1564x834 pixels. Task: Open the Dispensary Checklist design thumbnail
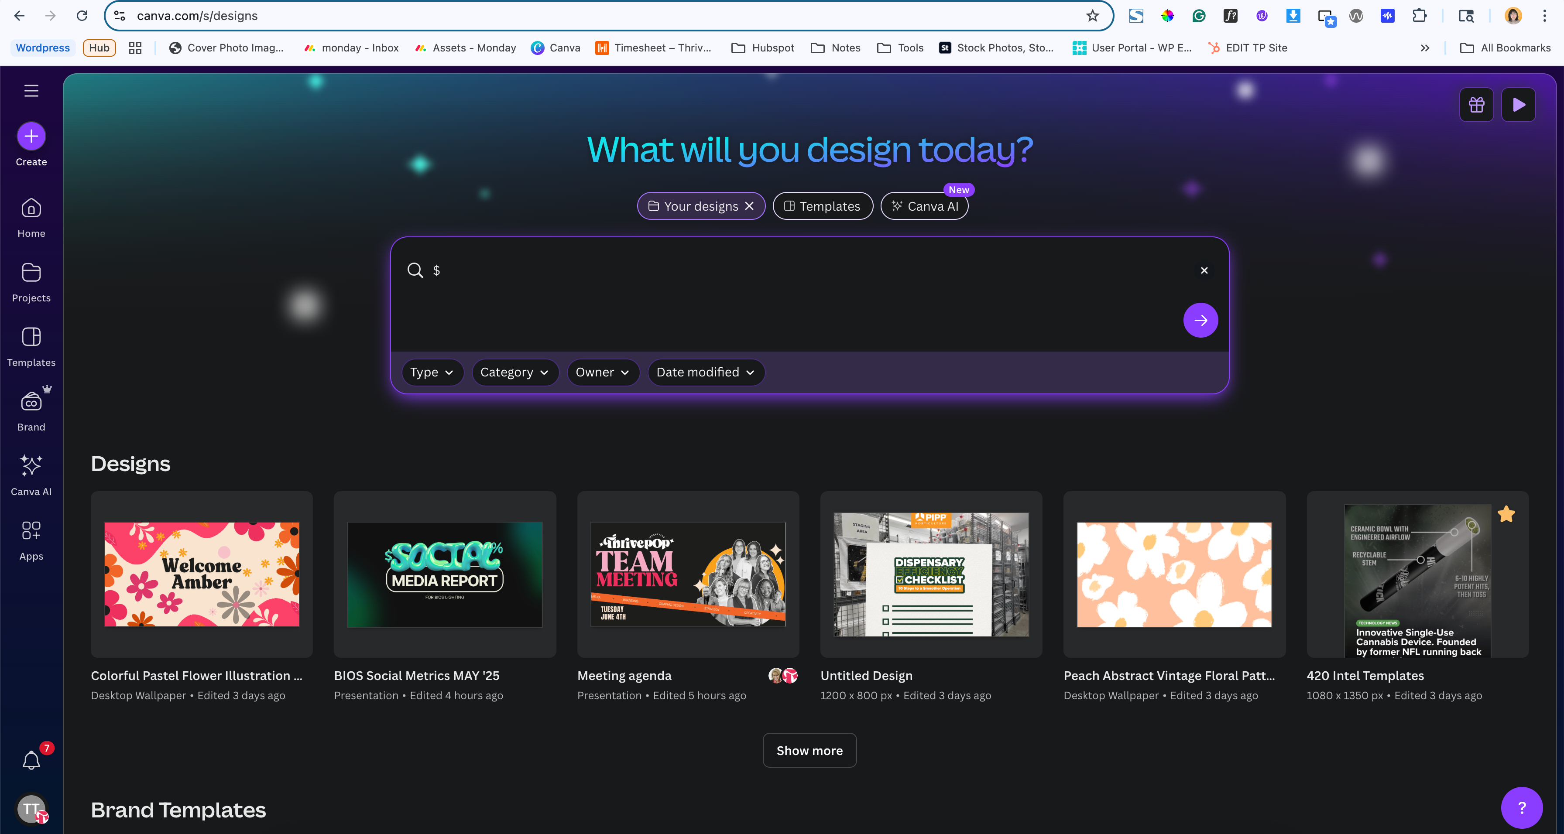coord(931,574)
